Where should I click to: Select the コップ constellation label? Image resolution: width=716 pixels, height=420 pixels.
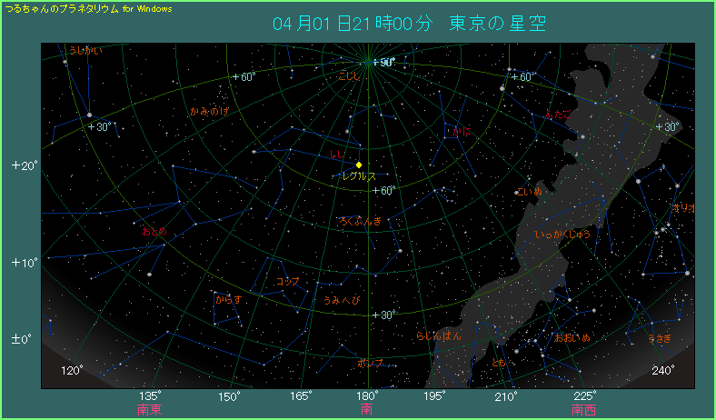tap(287, 281)
